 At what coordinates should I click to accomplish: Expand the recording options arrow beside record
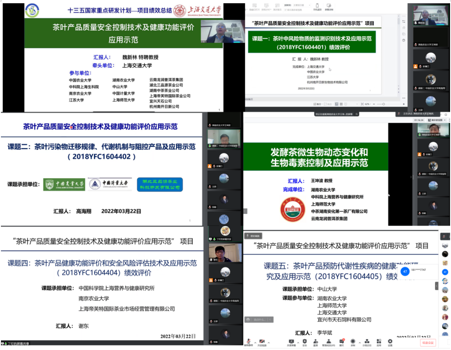[360, 343]
